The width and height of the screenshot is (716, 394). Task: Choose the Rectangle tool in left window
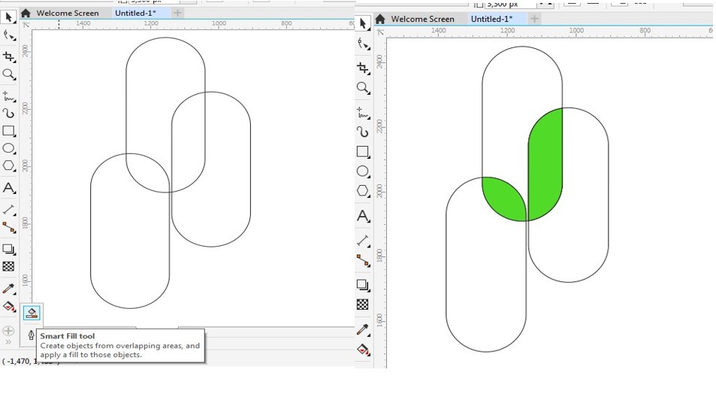9,131
